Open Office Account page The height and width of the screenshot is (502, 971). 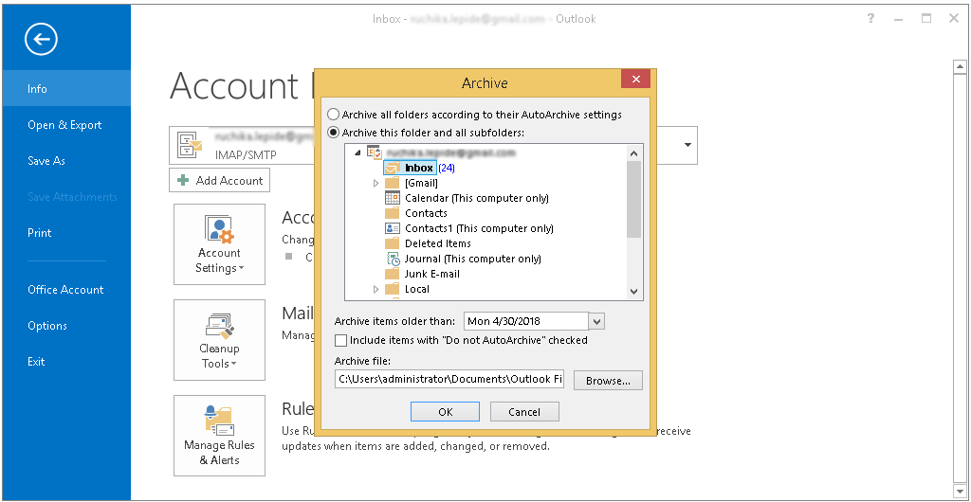(x=65, y=289)
